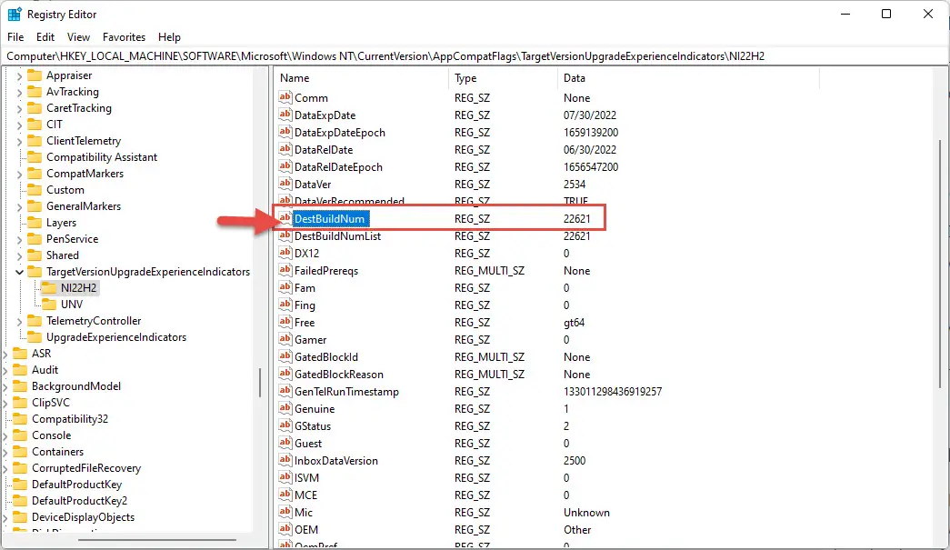Open the View menu

(x=78, y=37)
